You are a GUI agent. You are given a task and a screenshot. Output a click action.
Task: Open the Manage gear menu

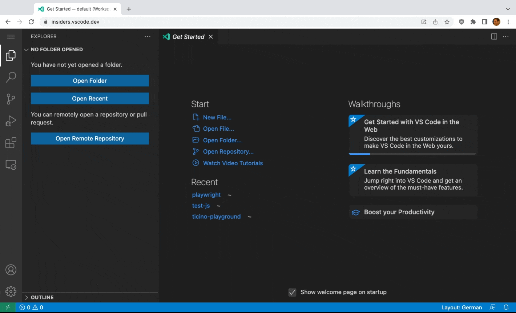point(11,292)
